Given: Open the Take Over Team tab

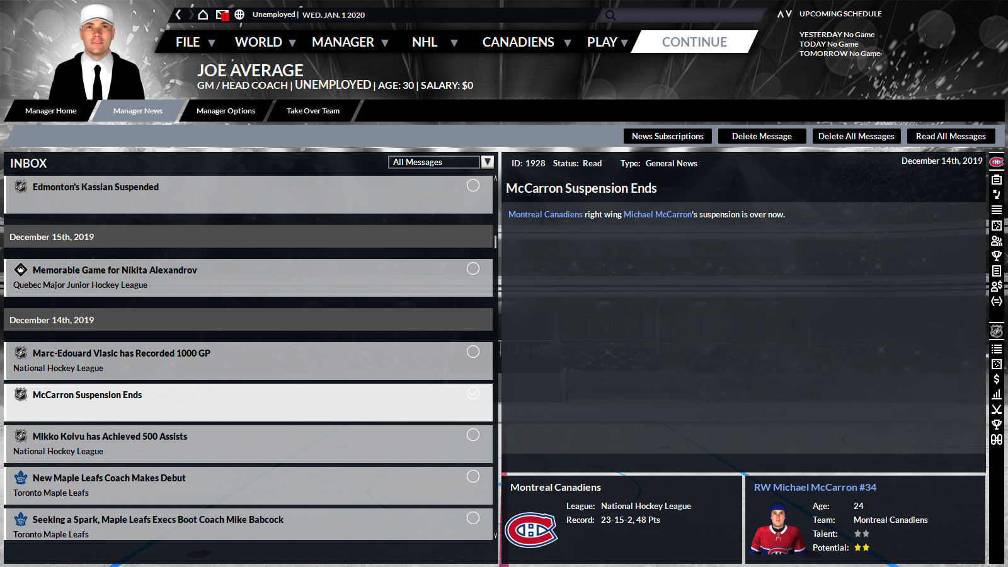Looking at the screenshot, I should [x=312, y=110].
